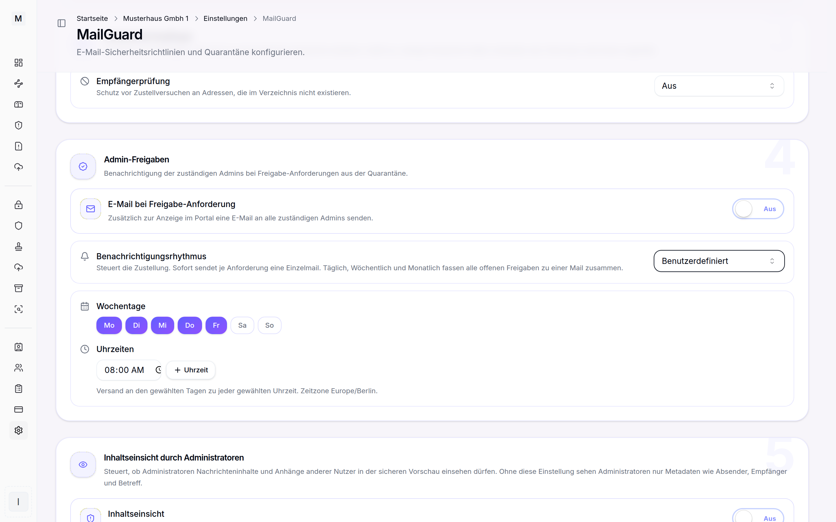This screenshot has width=836, height=522.
Task: Open the user avatar I at bottom
Action: click(19, 502)
